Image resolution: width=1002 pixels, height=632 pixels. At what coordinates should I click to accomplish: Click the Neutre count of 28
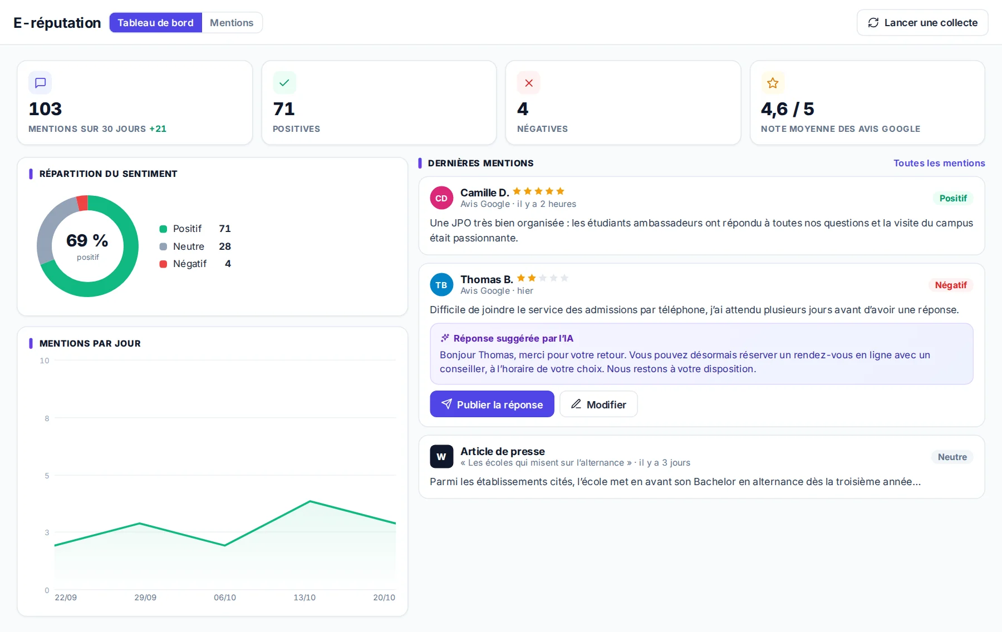(x=225, y=246)
